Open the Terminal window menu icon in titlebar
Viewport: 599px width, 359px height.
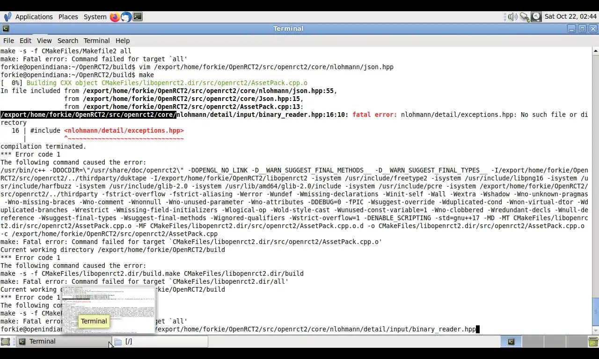coord(6,29)
